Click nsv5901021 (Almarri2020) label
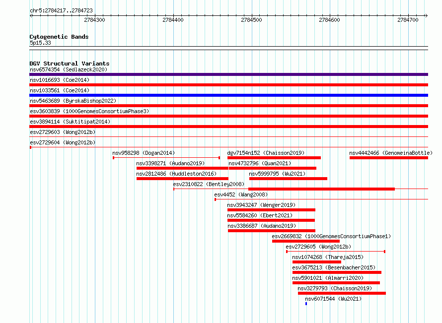442x323 pixels. tap(328, 278)
